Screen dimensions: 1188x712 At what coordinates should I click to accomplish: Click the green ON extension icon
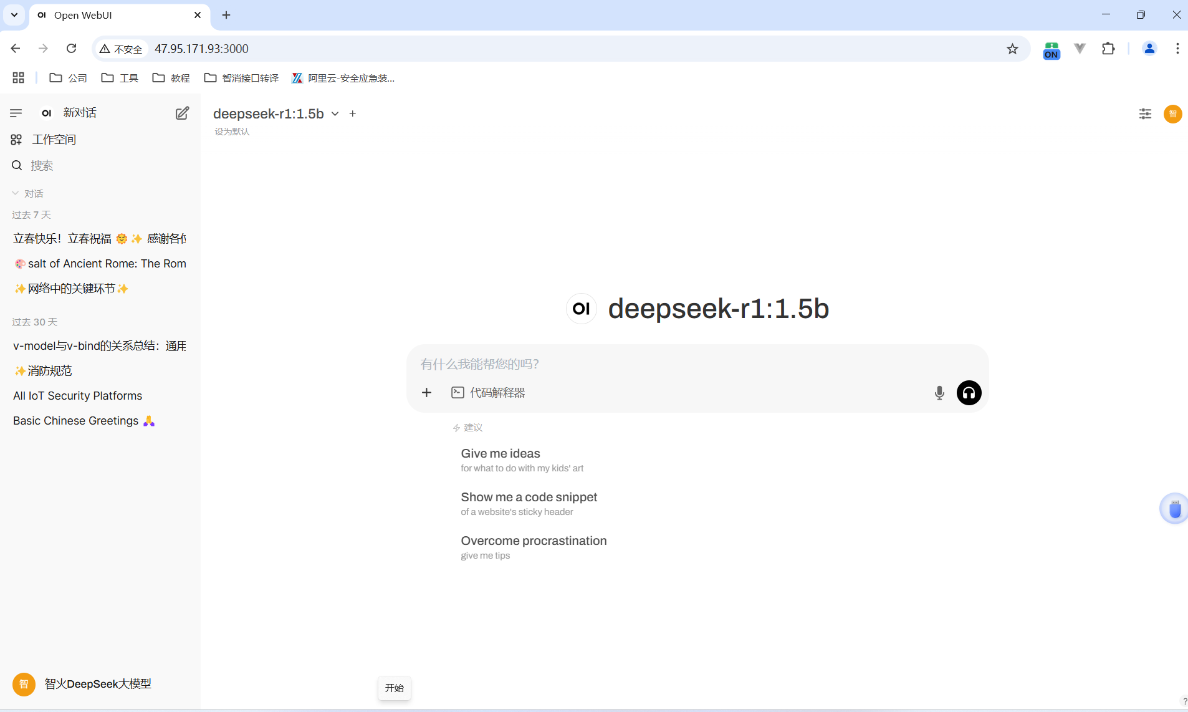click(1051, 50)
